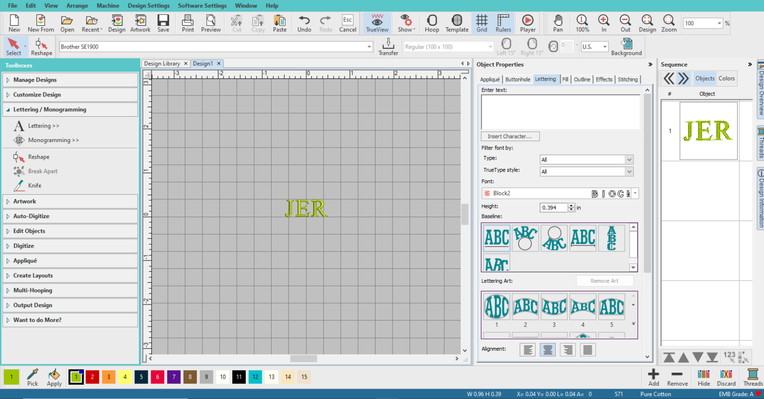Image resolution: width=764 pixels, height=399 pixels.
Task: Toggle Rulers visibility
Action: click(x=503, y=23)
